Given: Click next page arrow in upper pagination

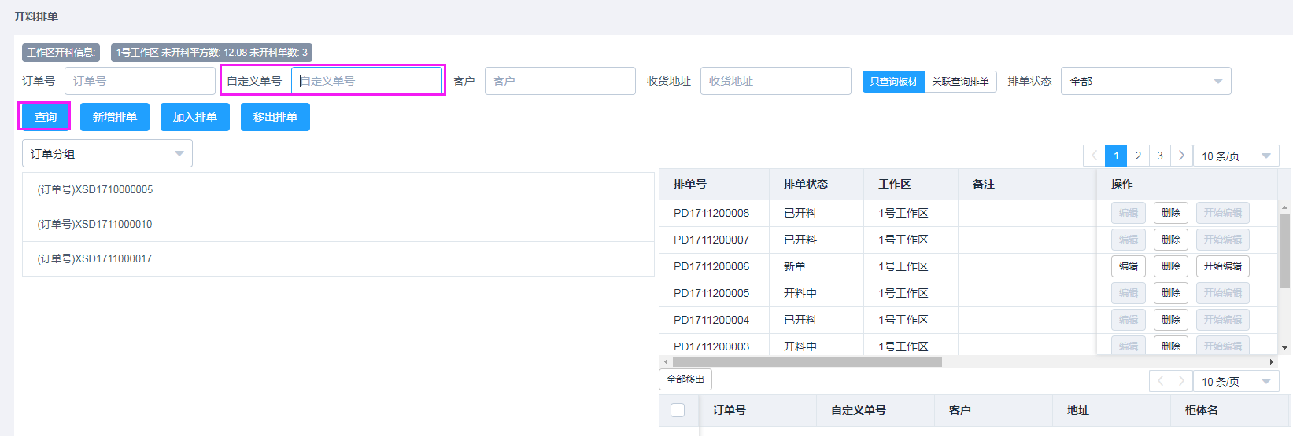Looking at the screenshot, I should 1181,156.
